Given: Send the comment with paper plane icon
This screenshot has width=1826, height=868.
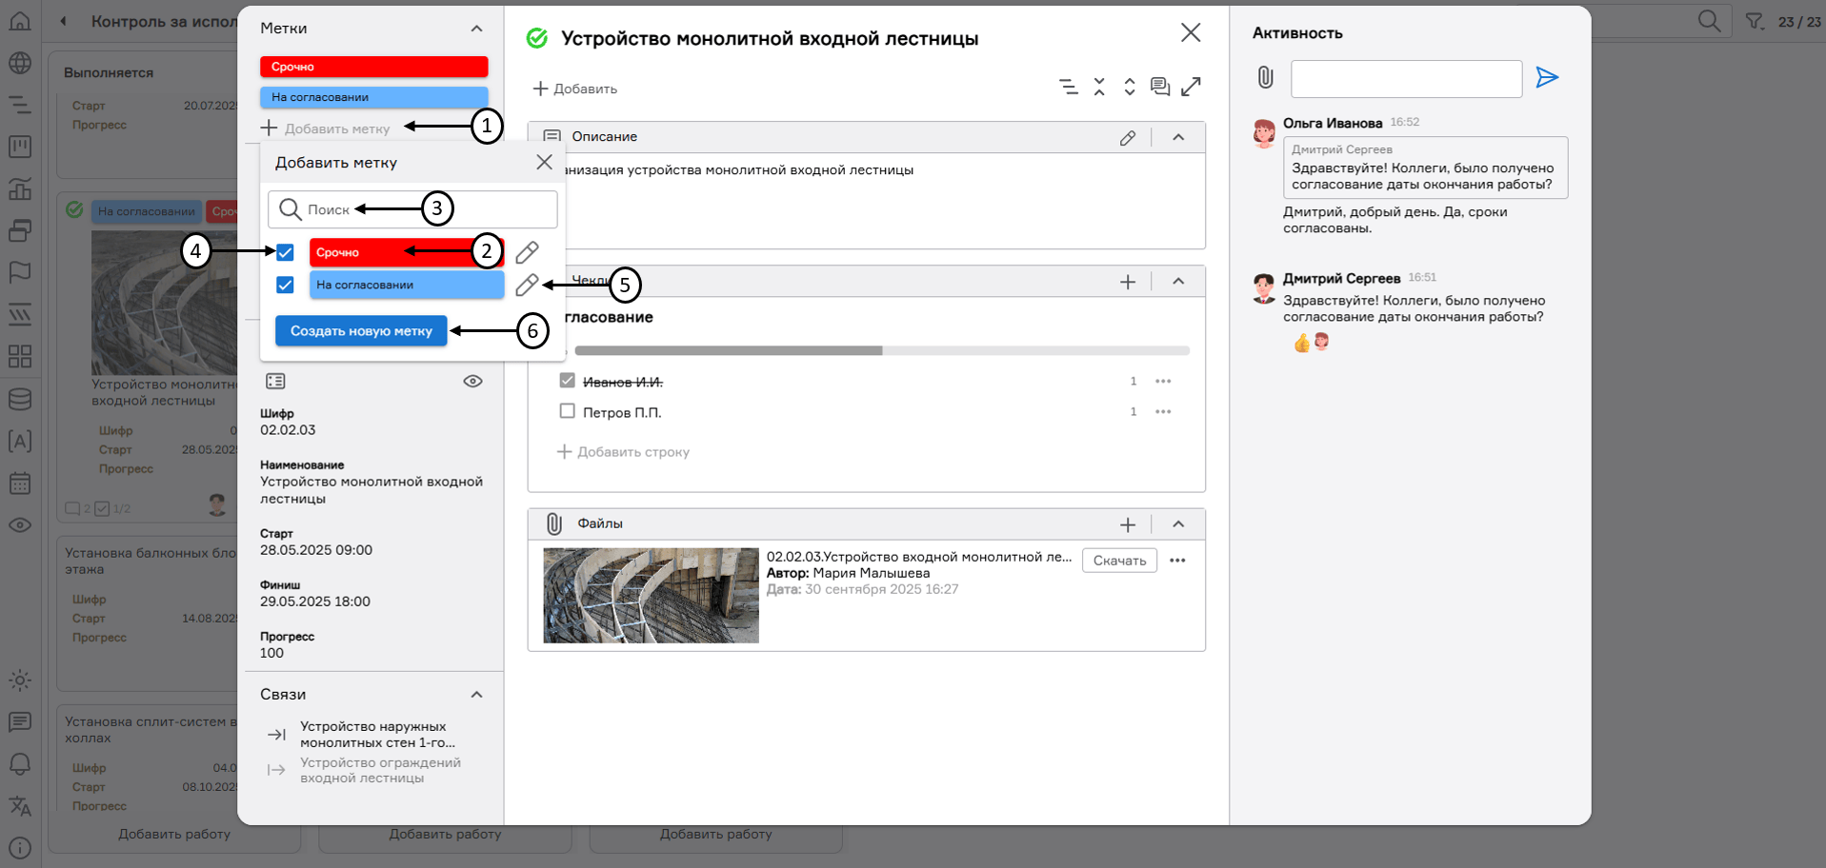Looking at the screenshot, I should [1547, 78].
